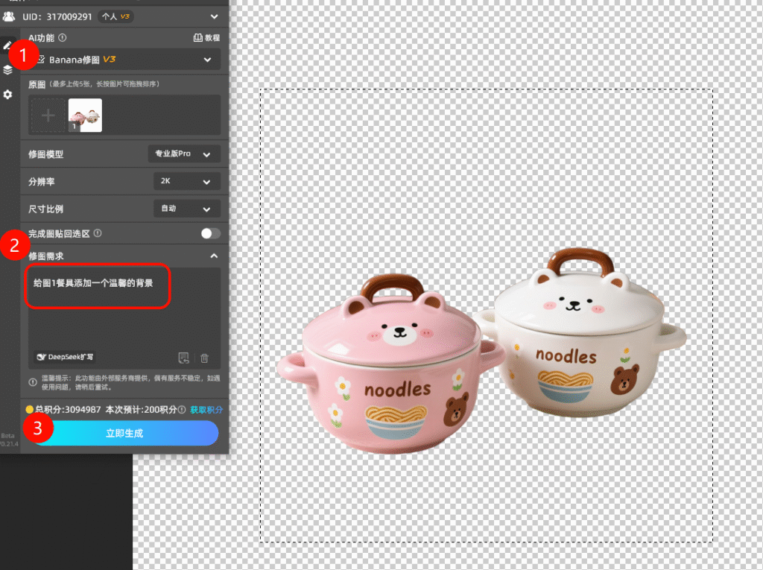Viewport: 763px width, 570px height.
Task: Open the 分辨率 2K dropdown
Action: pyautogui.click(x=186, y=181)
